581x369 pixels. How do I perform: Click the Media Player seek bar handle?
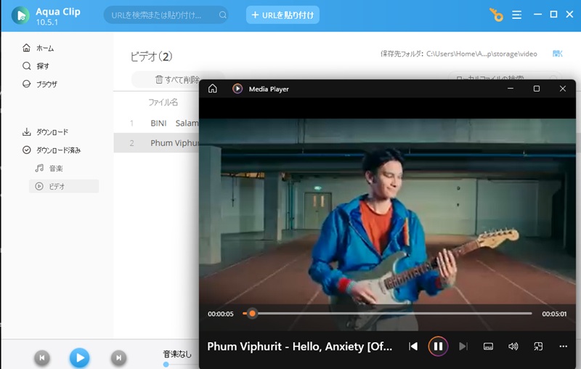252,313
